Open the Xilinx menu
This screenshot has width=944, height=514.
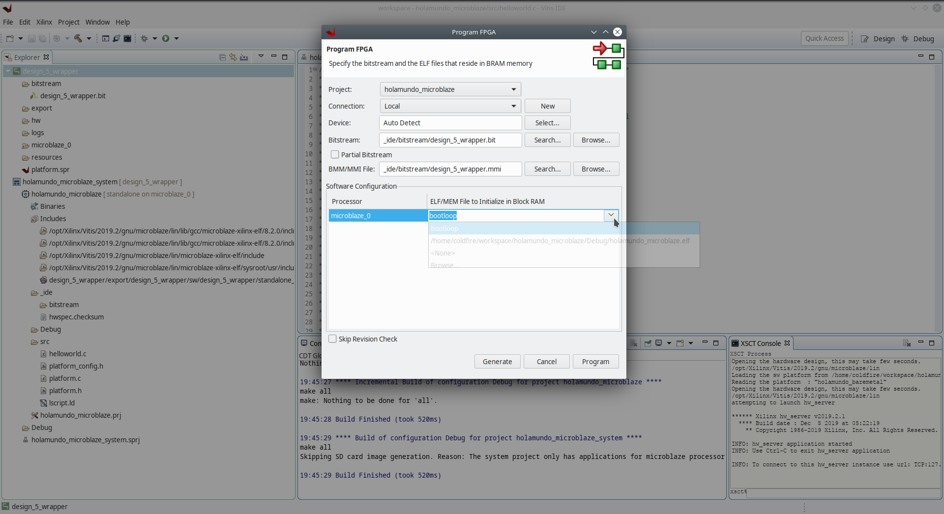pyautogui.click(x=44, y=22)
